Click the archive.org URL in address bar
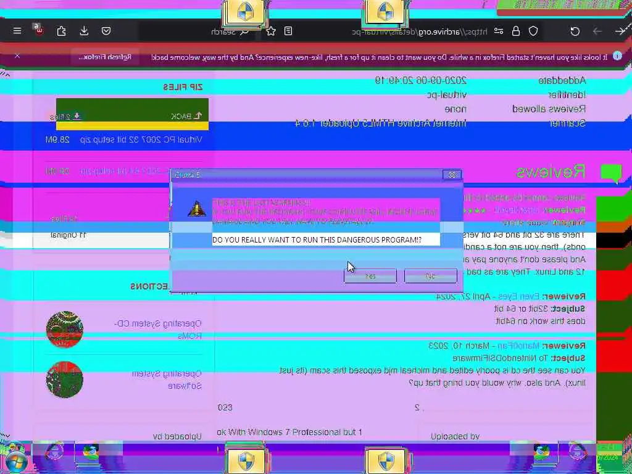This screenshot has width=632, height=474. coord(420,32)
